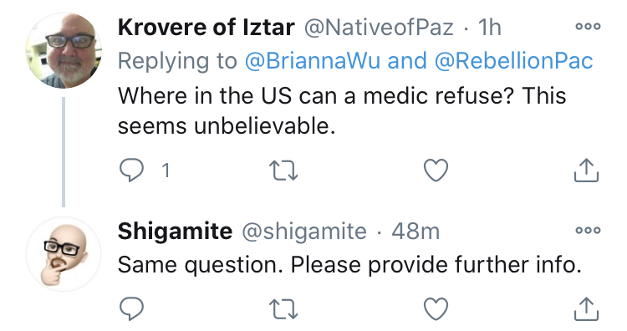Open @BriannaWu profile link
This screenshot has width=627, height=331.
(313, 61)
